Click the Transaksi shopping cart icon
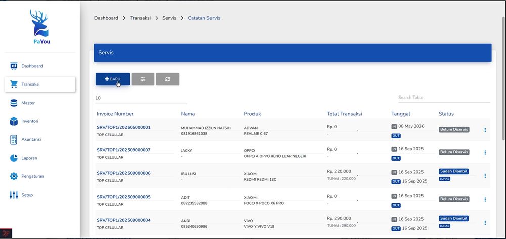The image size is (506, 239). pyautogui.click(x=14, y=84)
